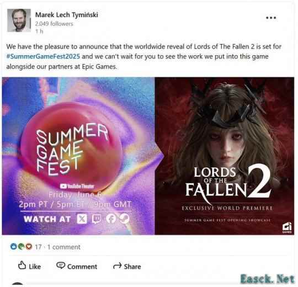The width and height of the screenshot is (298, 287).
Task: View the 17 reactions count
Action: point(38,247)
